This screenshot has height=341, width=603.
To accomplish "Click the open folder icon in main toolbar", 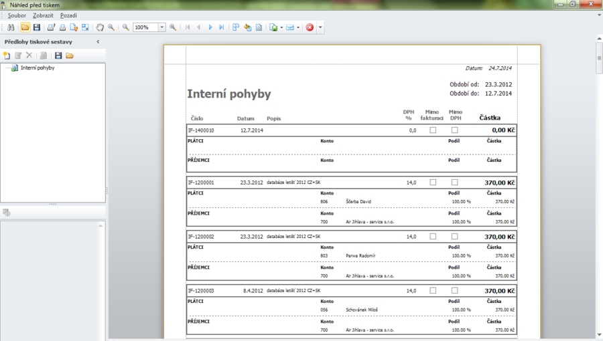I will pyautogui.click(x=25, y=27).
